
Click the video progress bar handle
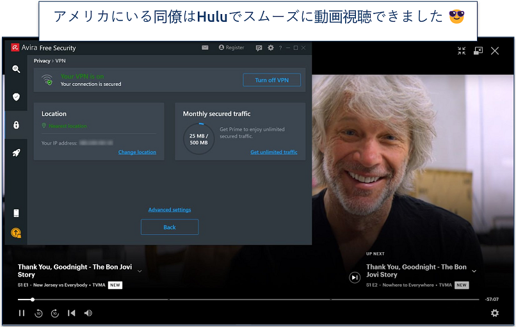(33, 299)
